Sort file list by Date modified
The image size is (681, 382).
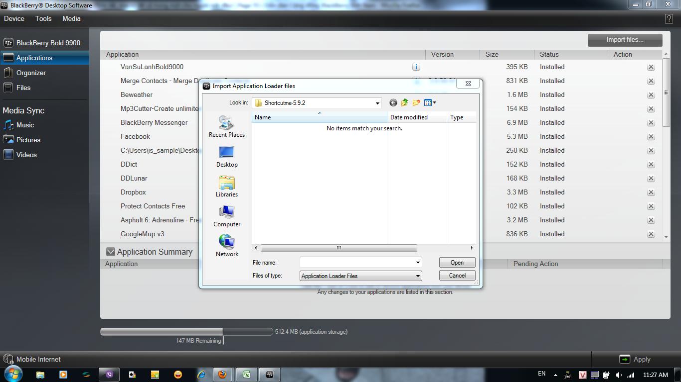[x=417, y=117]
